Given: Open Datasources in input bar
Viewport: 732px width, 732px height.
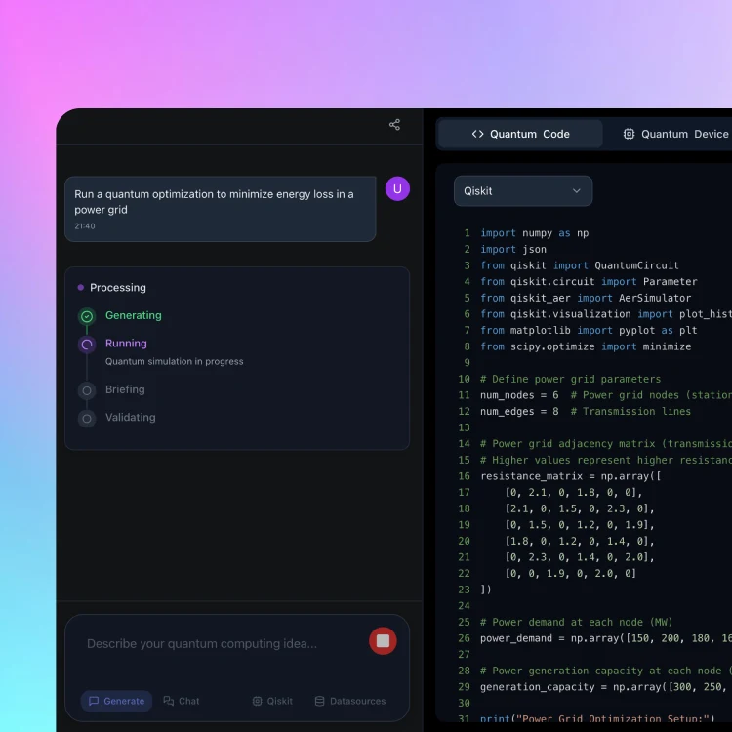Looking at the screenshot, I should click(x=350, y=701).
